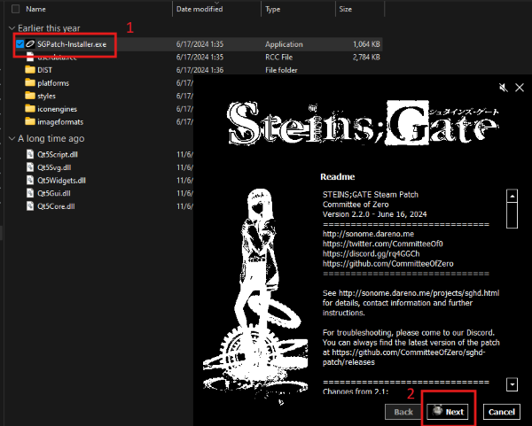Select the Qt5Widgets.dll file icon
Viewport: 532px width, 426px height.
(x=30, y=180)
